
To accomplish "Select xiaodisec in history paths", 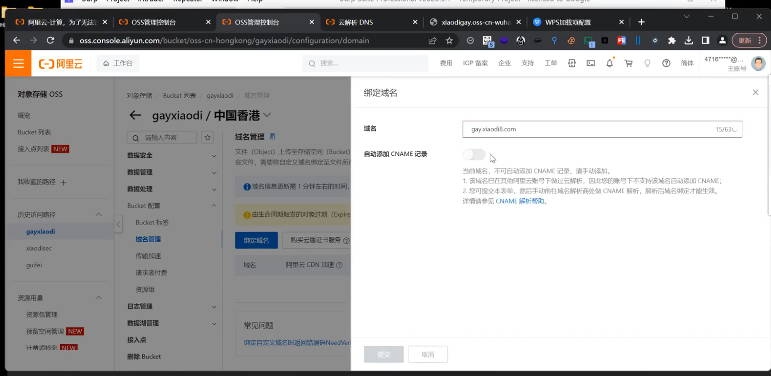I will pos(39,248).
